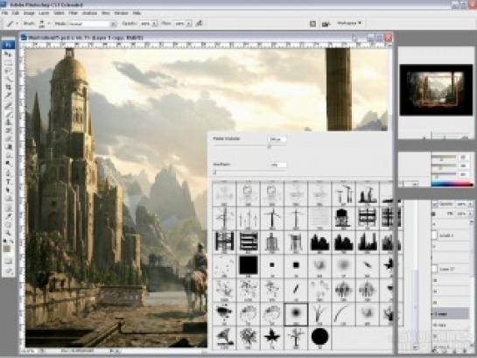Select the Horizontal Type tool
Image resolution: width=477 pixels, height=358 pixels.
tap(8, 181)
